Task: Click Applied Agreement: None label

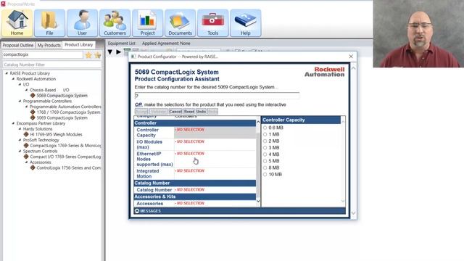Action: pos(166,43)
